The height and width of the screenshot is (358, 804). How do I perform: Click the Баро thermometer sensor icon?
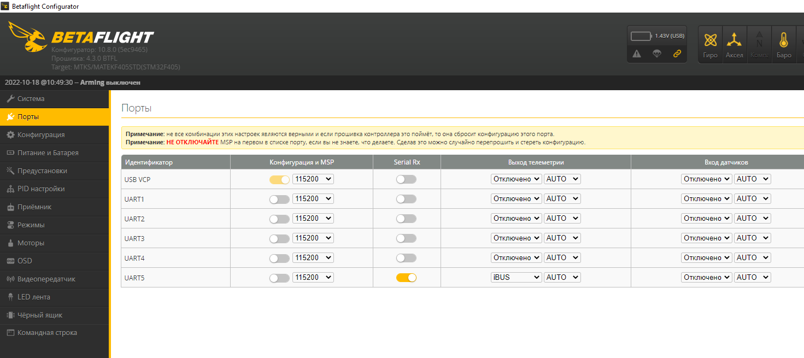point(784,40)
